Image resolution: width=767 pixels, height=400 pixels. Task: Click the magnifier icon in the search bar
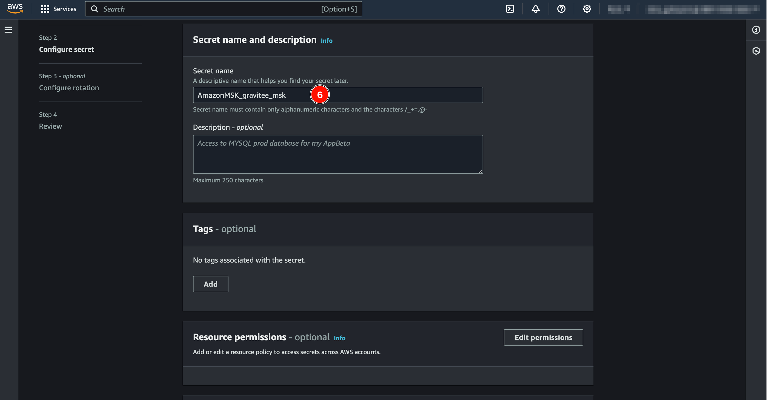coord(95,9)
